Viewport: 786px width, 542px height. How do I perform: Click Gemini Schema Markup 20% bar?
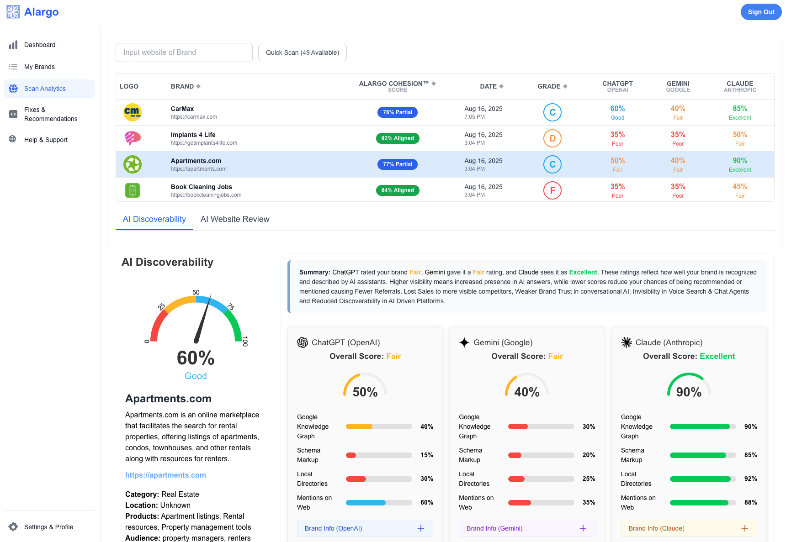(x=541, y=455)
